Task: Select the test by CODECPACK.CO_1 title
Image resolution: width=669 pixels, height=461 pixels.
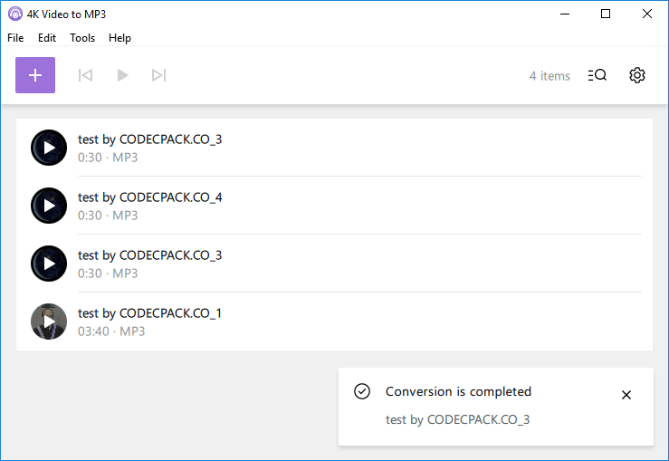Action: pyautogui.click(x=149, y=313)
